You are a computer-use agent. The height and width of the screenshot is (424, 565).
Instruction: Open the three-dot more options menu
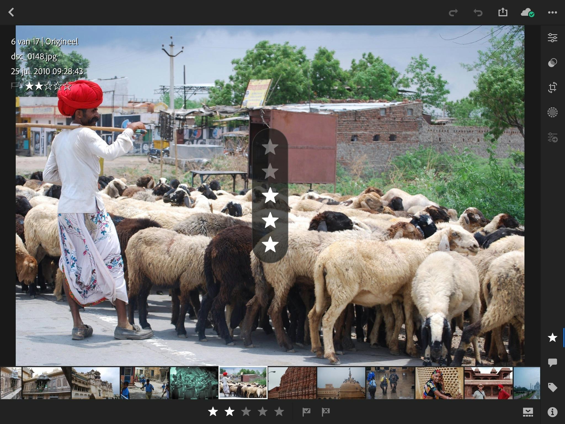tap(552, 12)
